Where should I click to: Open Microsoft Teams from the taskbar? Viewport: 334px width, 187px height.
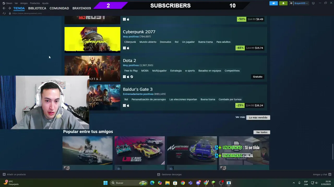[190, 183]
